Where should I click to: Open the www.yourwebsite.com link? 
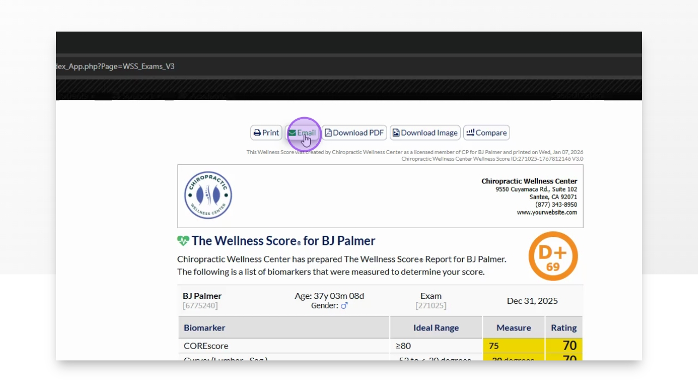[x=547, y=212]
